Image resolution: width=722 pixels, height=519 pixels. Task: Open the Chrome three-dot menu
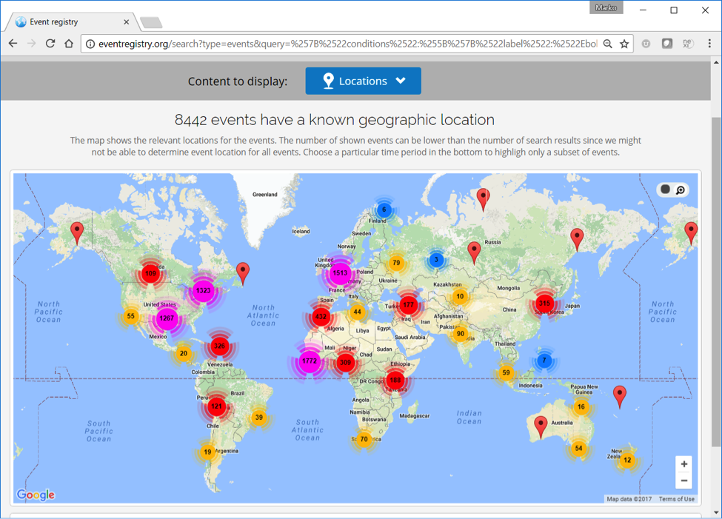click(709, 43)
